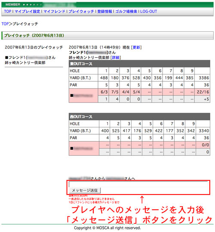
Task: Click LOG-OUT link
Action: (148, 11)
